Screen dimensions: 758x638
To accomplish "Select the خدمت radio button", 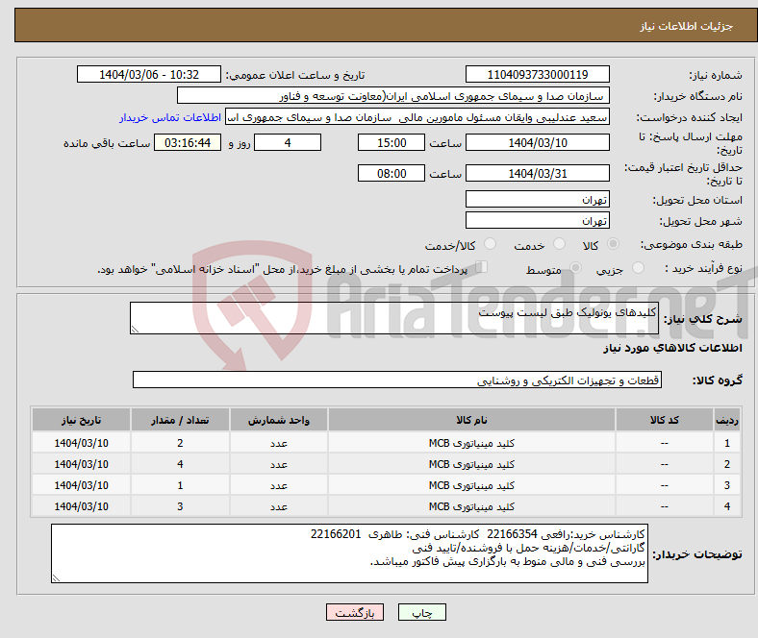I will click(x=559, y=244).
